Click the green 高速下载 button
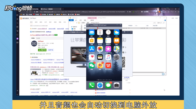The image size is (196, 109). pyautogui.click(x=42, y=50)
